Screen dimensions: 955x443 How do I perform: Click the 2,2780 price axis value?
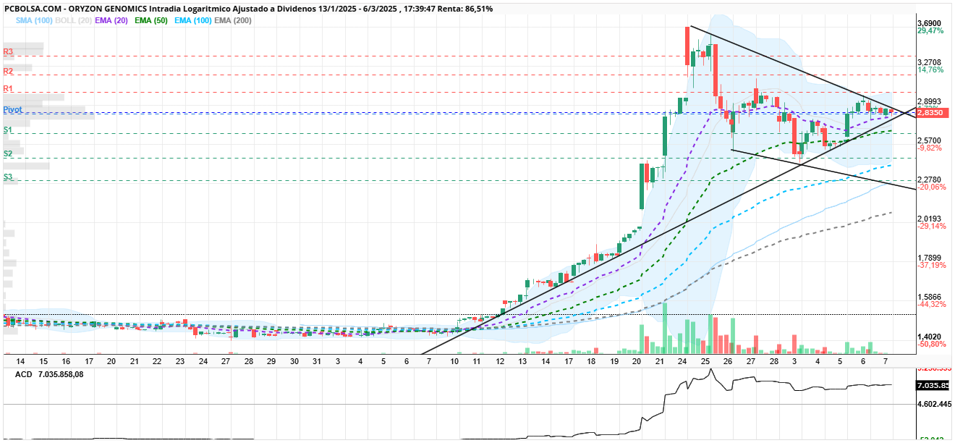tap(929, 180)
